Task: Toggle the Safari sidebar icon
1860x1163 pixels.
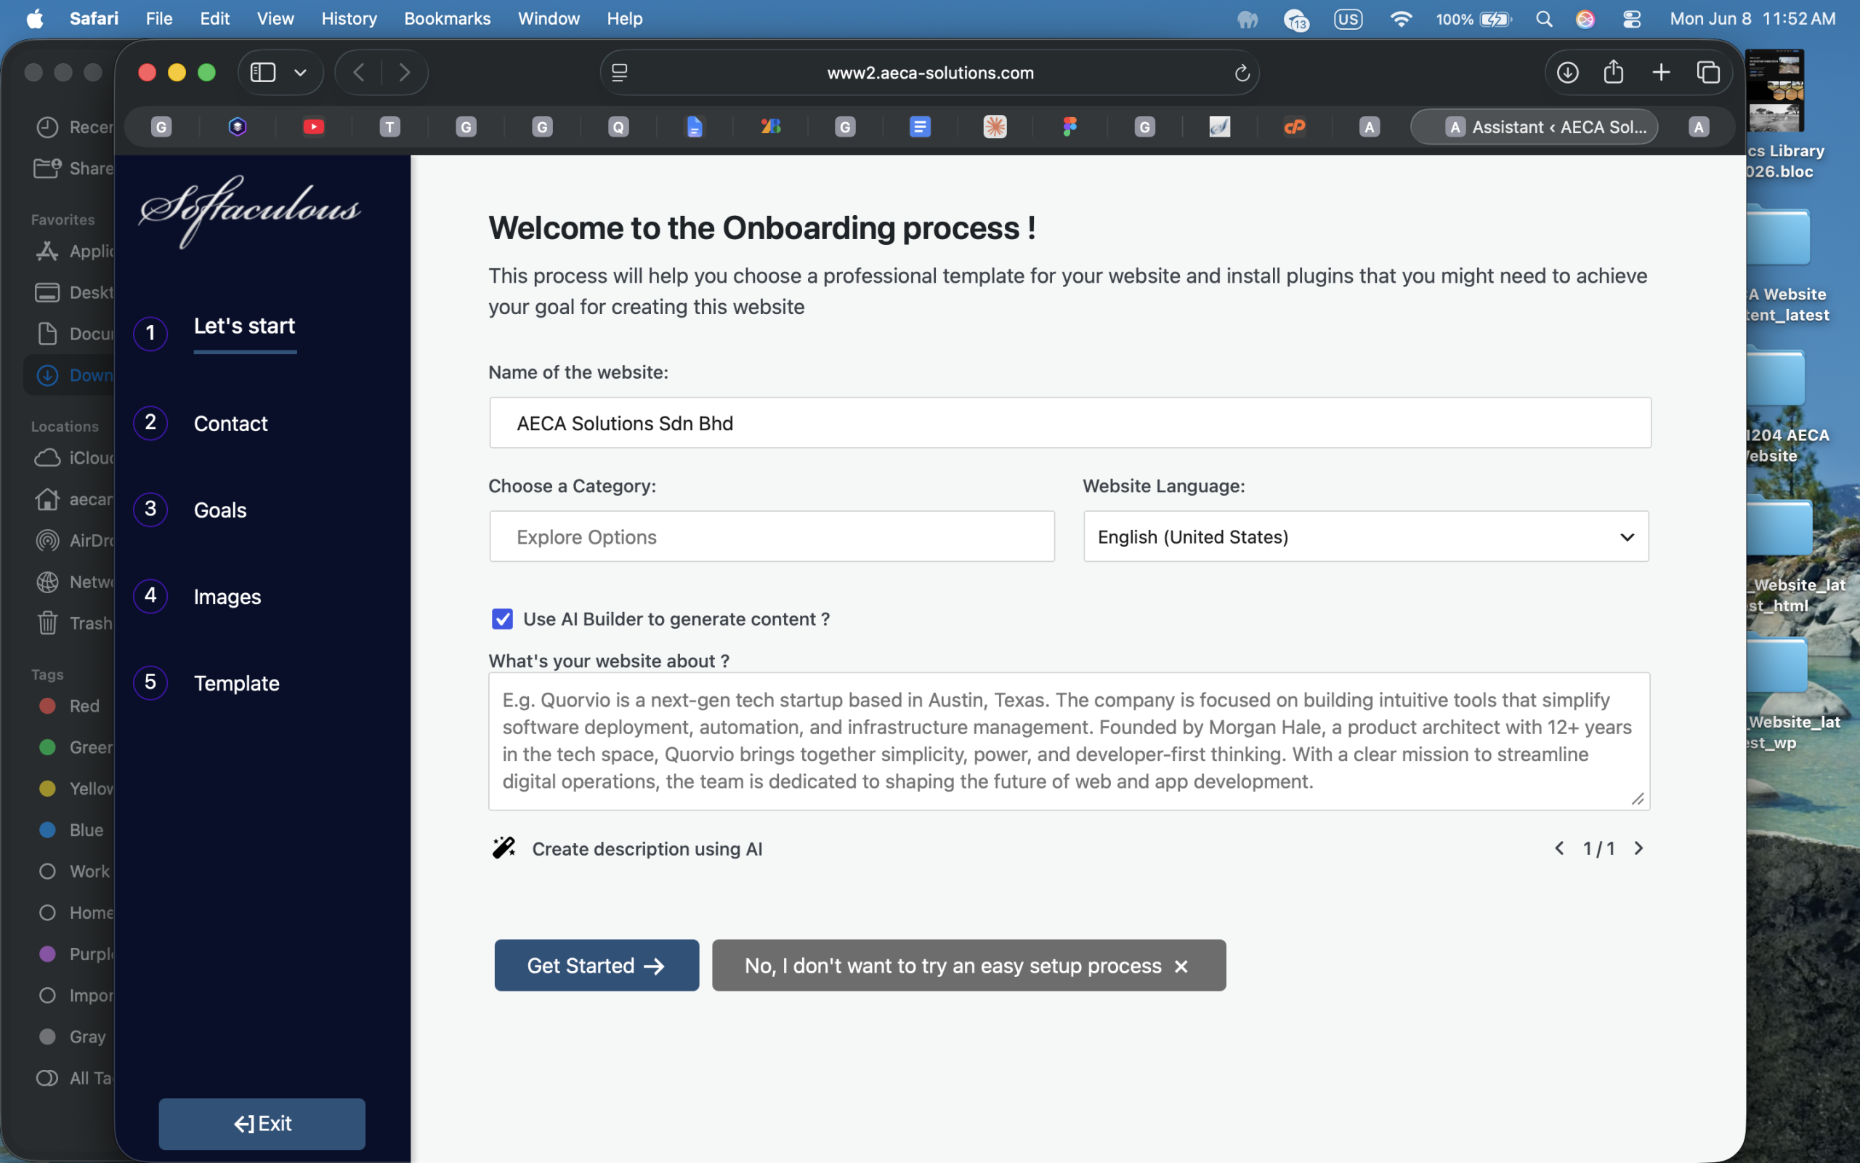Action: coord(263,73)
